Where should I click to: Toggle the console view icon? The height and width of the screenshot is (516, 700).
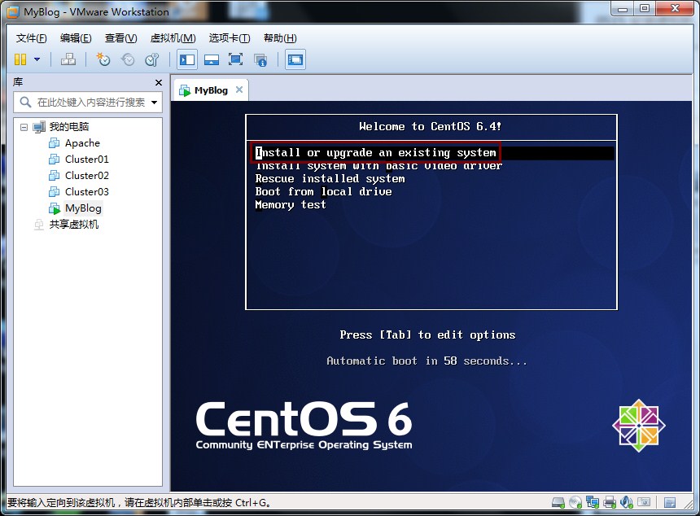[x=295, y=59]
